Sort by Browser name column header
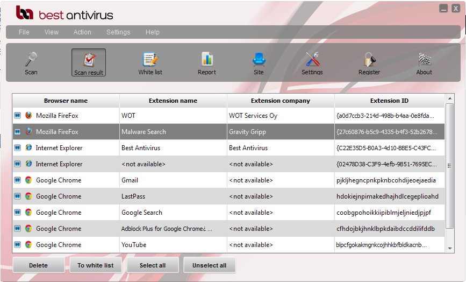The width and height of the screenshot is (466, 282). click(66, 101)
